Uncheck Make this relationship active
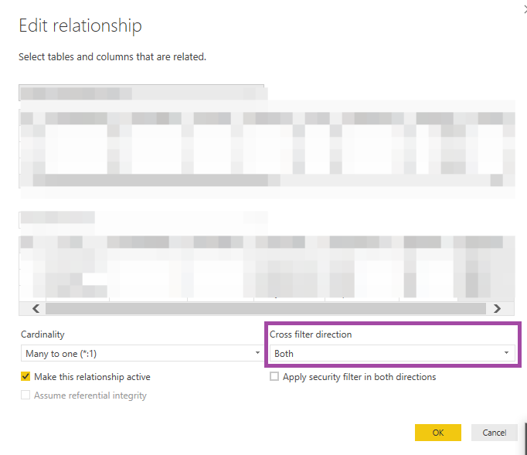This screenshot has width=527, height=455. pyautogui.click(x=25, y=376)
